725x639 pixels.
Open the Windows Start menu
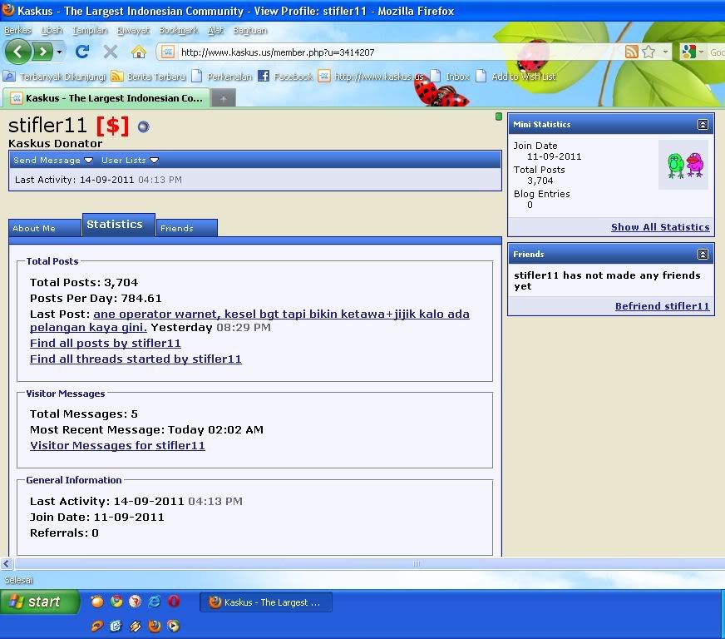[x=39, y=602]
